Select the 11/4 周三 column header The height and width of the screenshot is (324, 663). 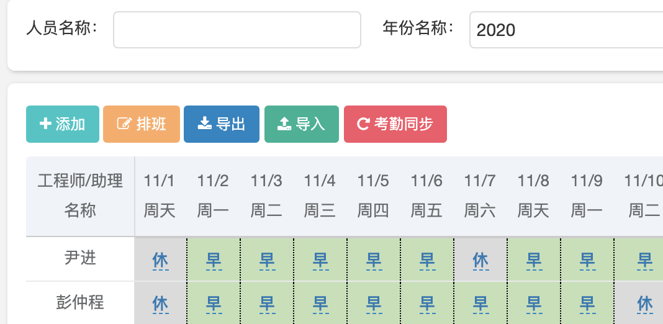(x=320, y=196)
